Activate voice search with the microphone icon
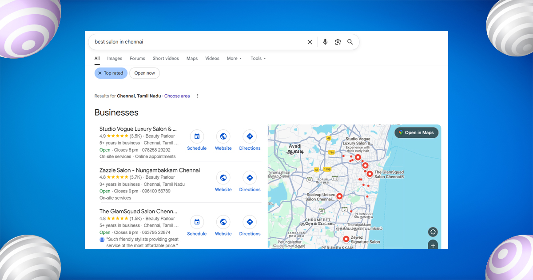Image resolution: width=533 pixels, height=280 pixels. 325,42
